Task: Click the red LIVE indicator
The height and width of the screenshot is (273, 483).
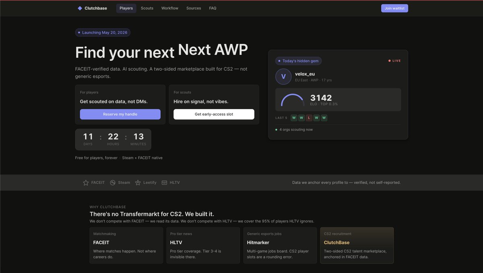Action: point(394,61)
